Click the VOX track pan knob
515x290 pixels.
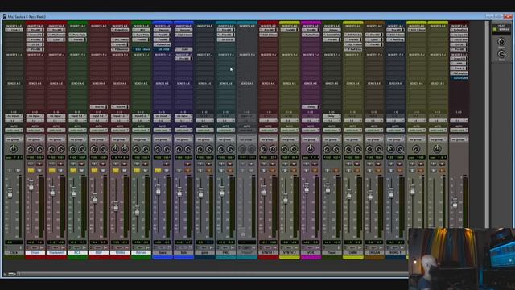[x=310, y=149]
